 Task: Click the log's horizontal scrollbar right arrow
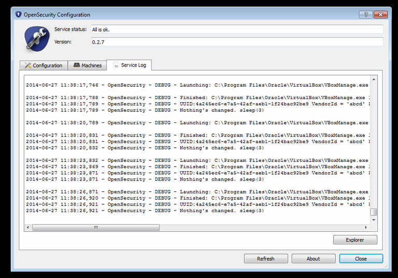(x=366, y=227)
